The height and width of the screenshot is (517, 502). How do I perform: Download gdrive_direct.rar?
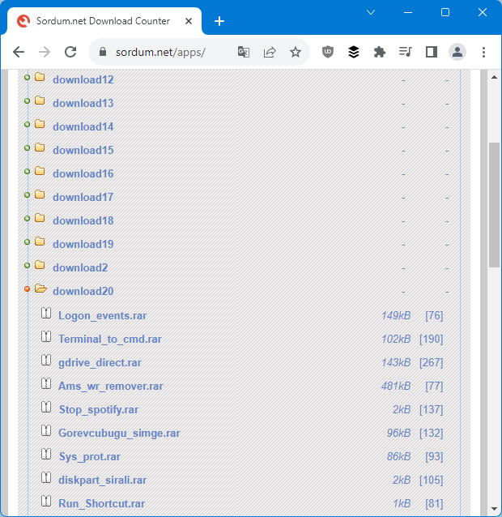point(100,363)
